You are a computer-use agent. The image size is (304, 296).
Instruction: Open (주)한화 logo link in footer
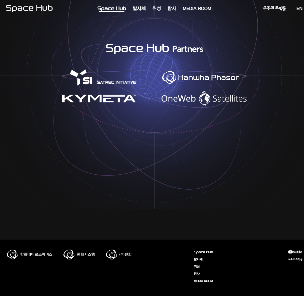pyautogui.click(x=119, y=254)
